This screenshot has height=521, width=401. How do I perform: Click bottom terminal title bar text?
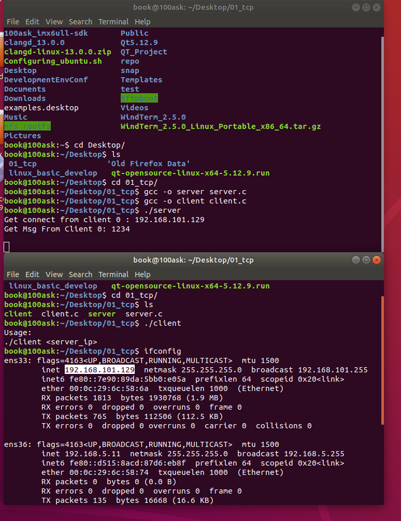pos(194,260)
